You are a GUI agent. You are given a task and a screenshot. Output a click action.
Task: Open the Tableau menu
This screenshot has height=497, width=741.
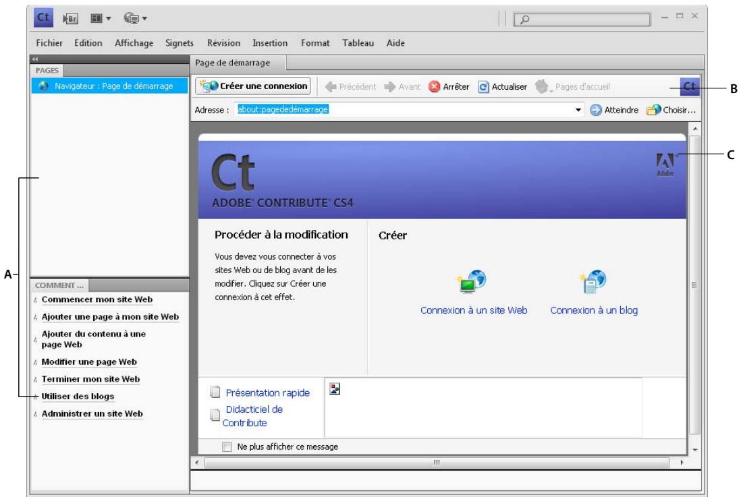coord(358,43)
